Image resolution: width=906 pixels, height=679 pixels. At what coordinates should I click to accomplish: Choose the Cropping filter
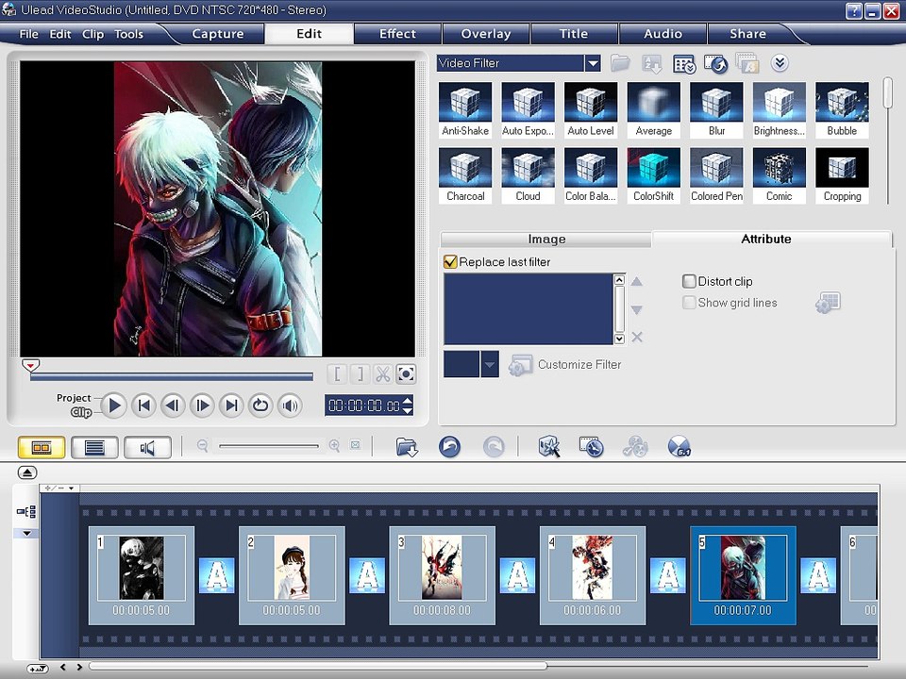coord(842,175)
